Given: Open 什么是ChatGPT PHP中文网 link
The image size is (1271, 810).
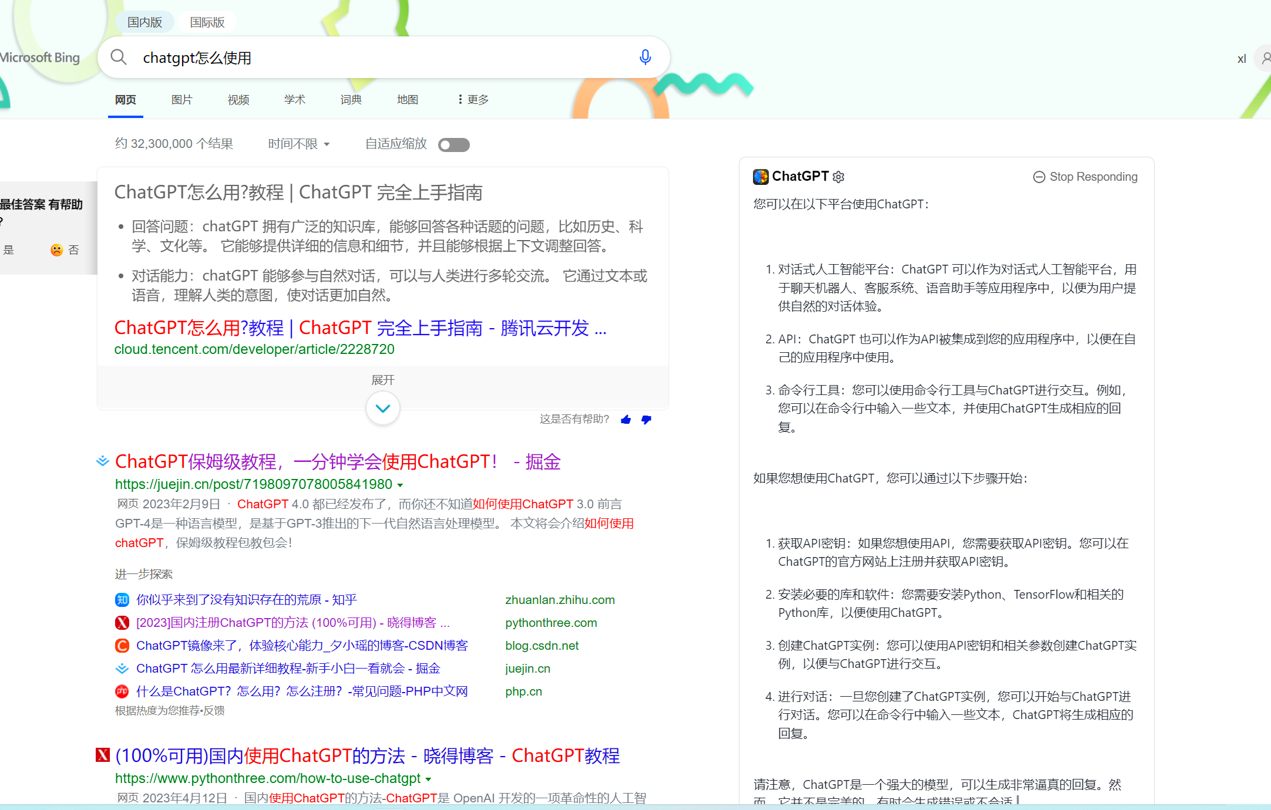Looking at the screenshot, I should pos(302,691).
